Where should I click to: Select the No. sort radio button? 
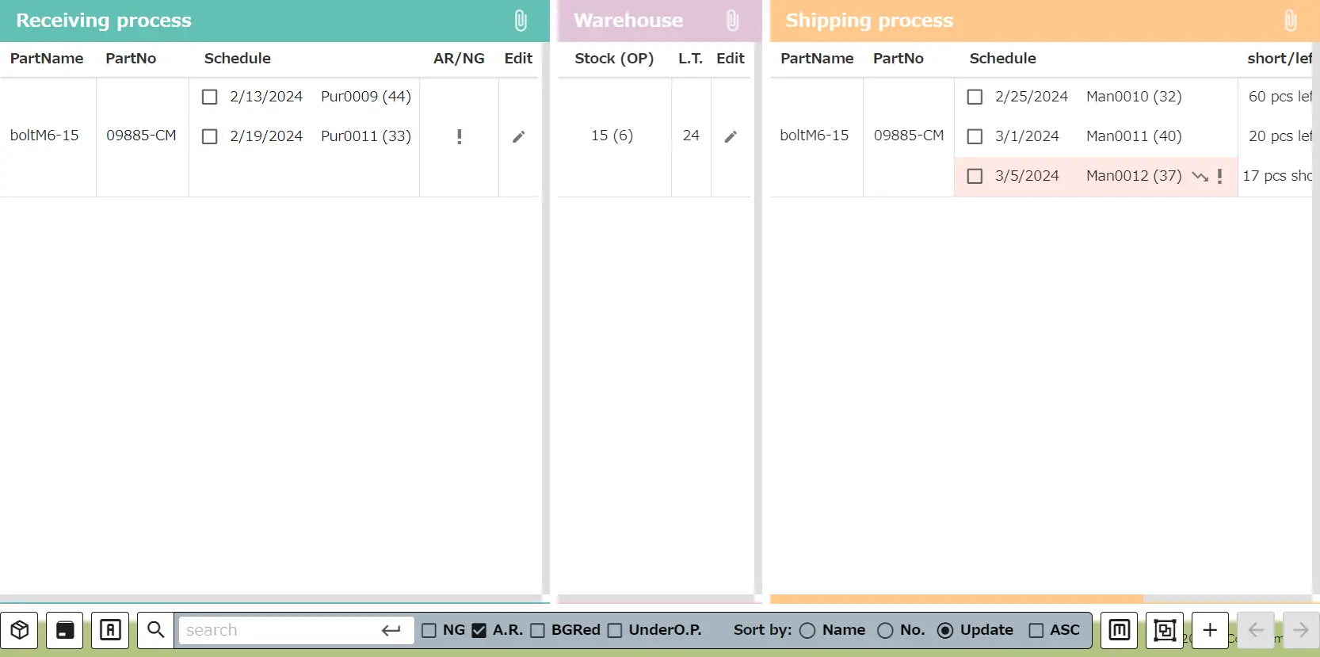click(885, 630)
